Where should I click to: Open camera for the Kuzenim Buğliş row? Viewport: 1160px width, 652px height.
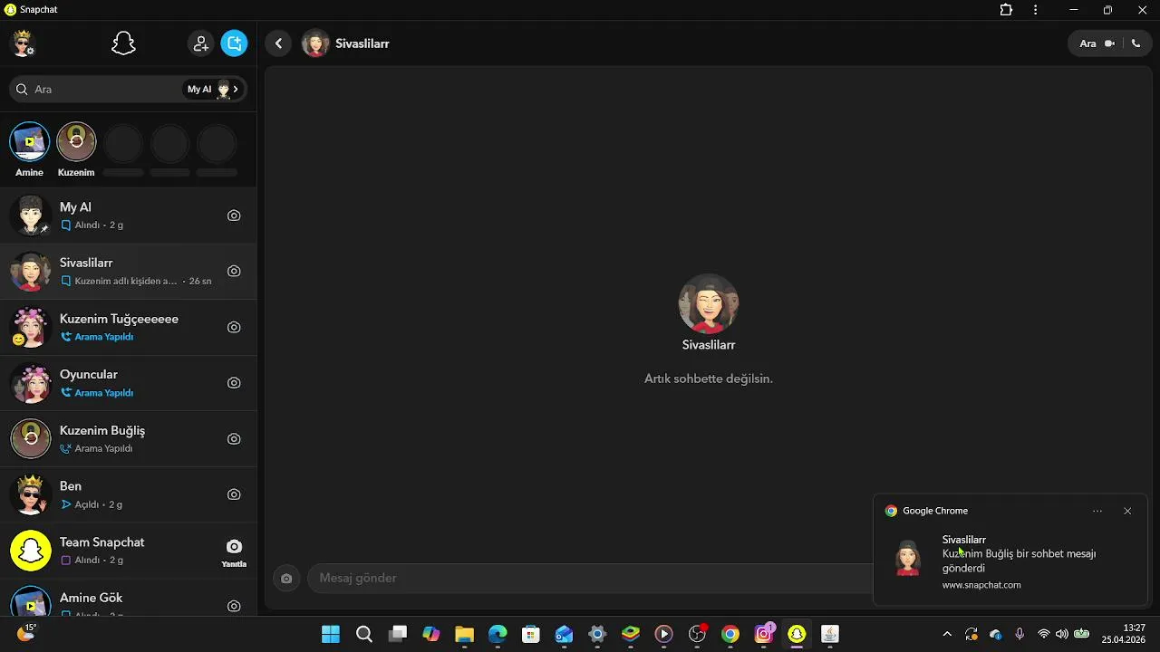(234, 438)
